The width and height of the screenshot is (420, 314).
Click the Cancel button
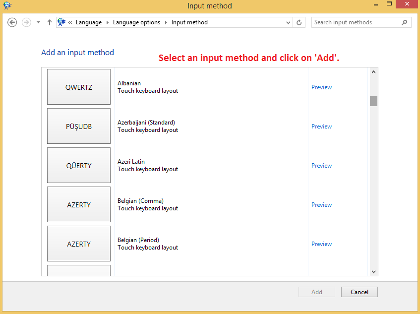coord(359,292)
